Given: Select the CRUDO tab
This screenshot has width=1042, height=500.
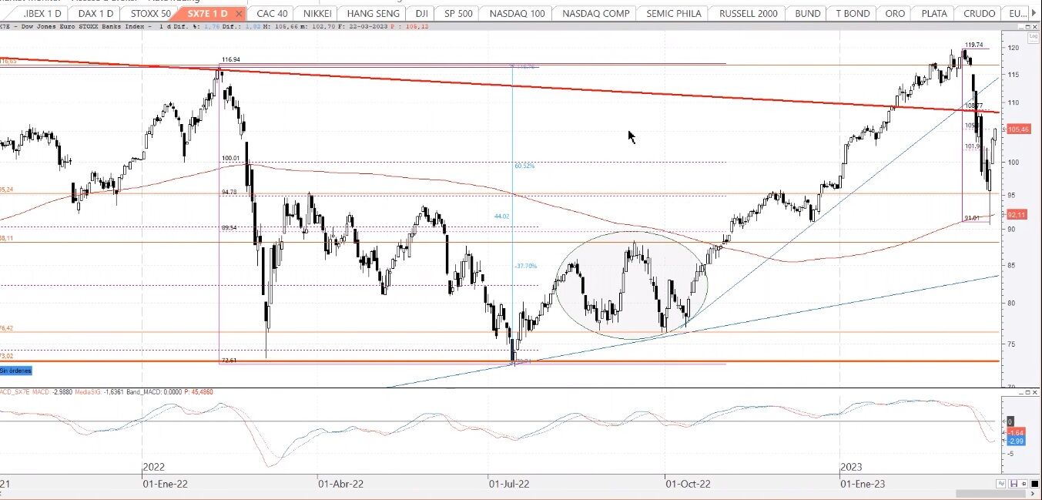Looking at the screenshot, I should pyautogui.click(x=977, y=14).
